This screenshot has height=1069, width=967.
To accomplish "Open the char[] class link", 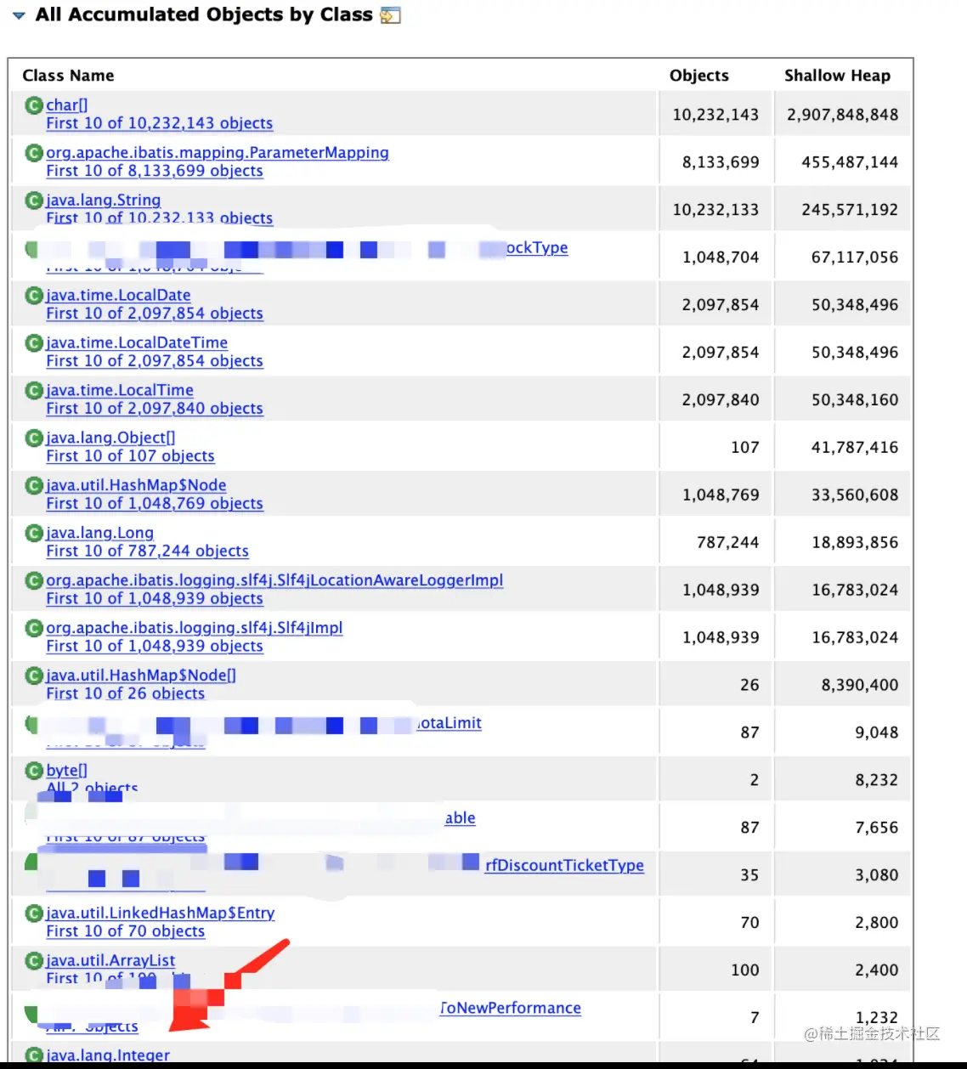I will pos(66,105).
